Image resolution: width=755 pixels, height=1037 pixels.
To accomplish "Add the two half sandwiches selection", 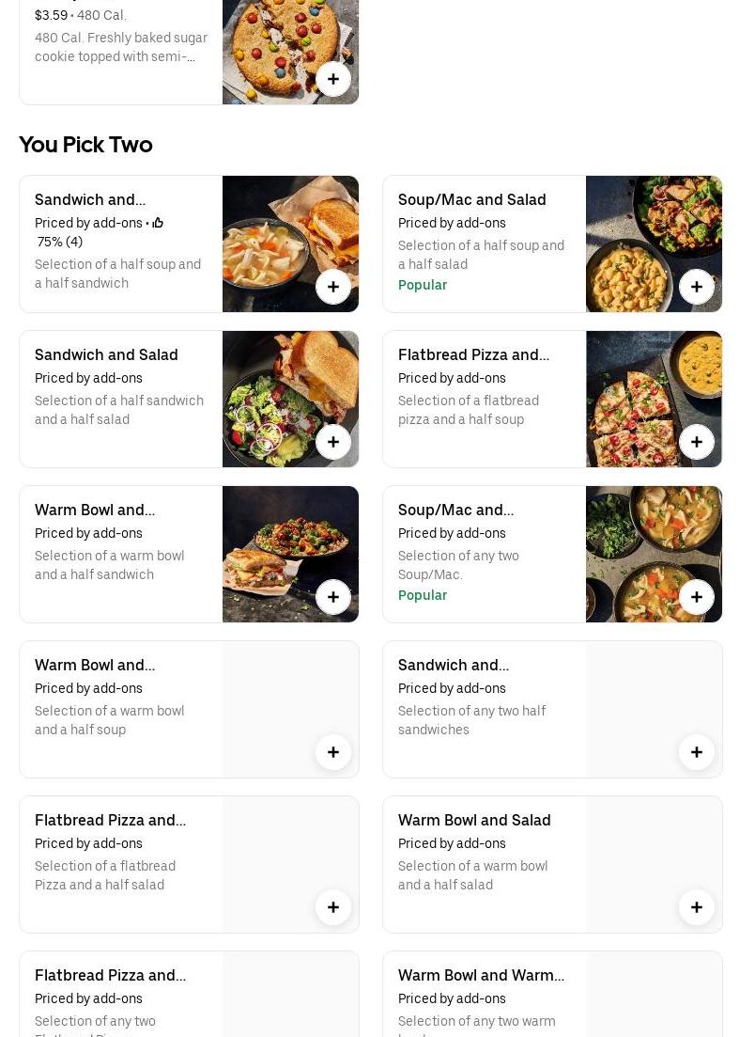I will click(x=697, y=752).
